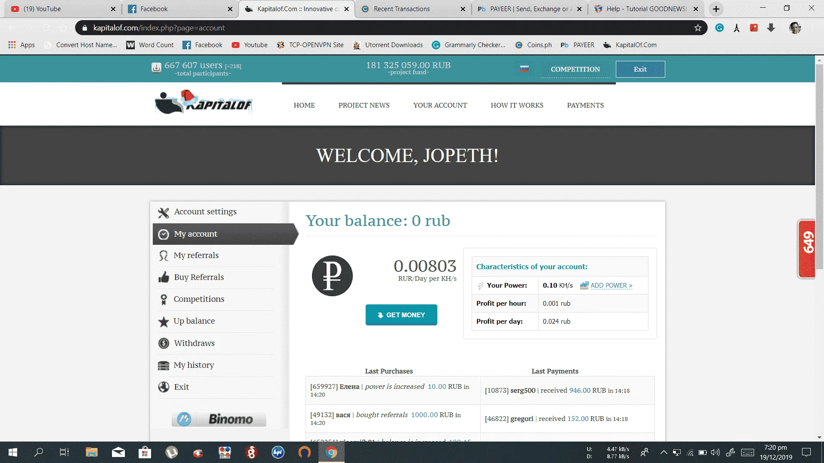Open the TCP-OPENVPN Site bookmark
Screen dimensions: 824x463
310,45
